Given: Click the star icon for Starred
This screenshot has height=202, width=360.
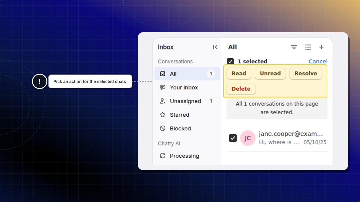Looking at the screenshot, I should click(163, 115).
